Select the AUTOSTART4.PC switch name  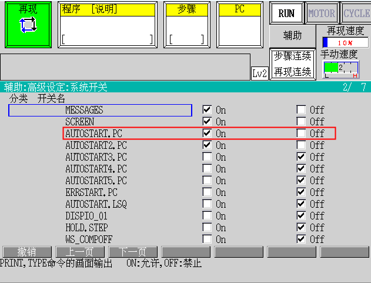(x=96, y=169)
